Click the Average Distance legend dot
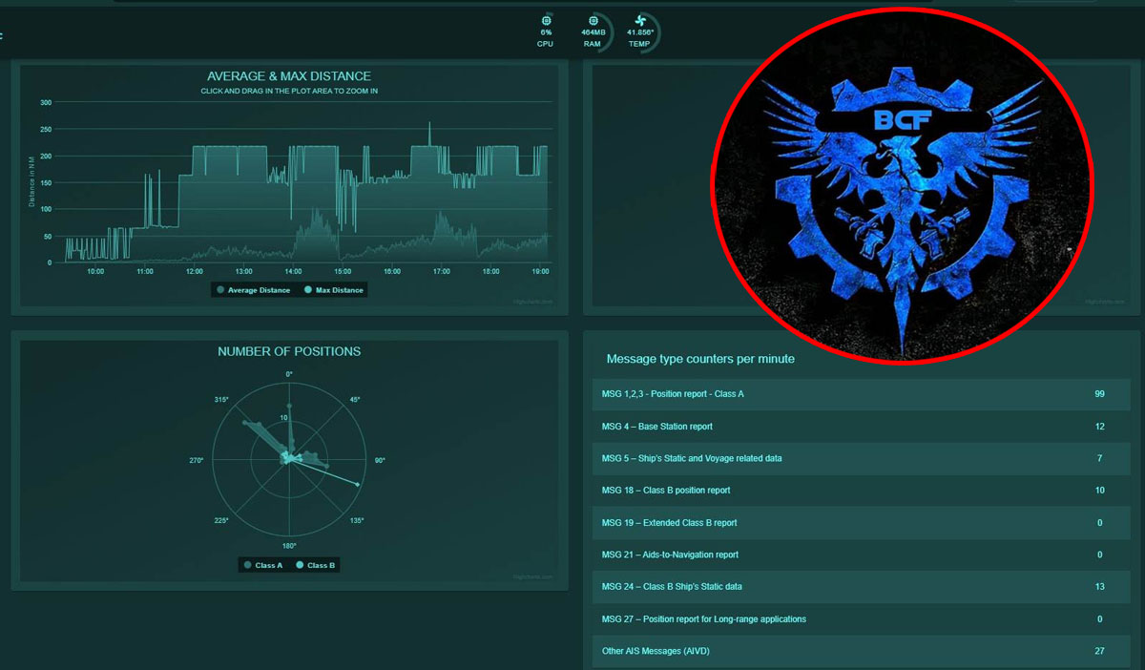Viewport: 1145px width, 670px height. coord(221,290)
